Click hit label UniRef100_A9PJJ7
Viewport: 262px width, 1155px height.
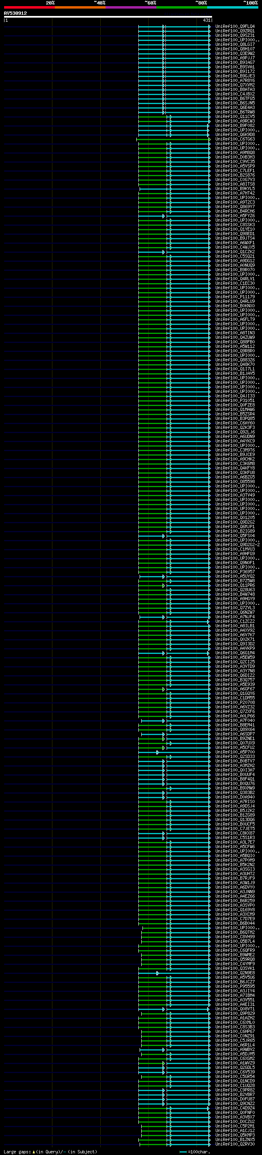[x=235, y=58]
